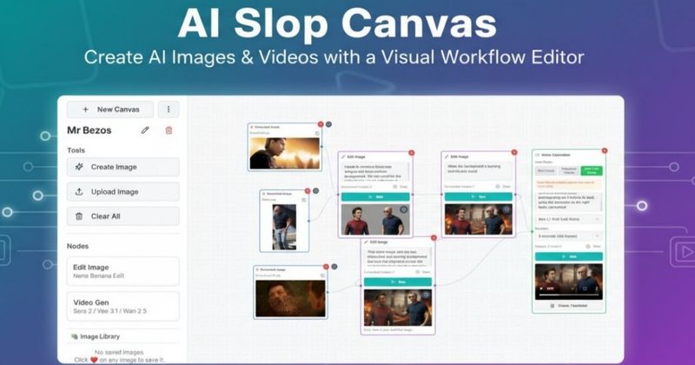
Task: Run the Edit Image node with the gray-background result
Action: [376, 196]
